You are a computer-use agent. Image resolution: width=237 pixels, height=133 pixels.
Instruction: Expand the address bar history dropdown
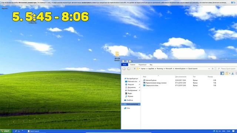point(209,69)
